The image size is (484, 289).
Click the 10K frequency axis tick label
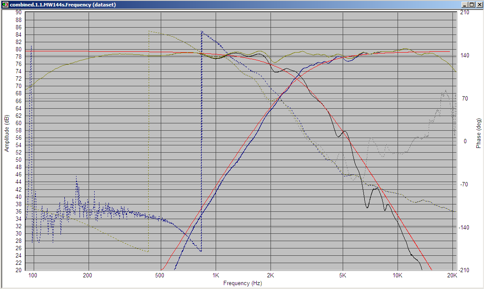397,275
